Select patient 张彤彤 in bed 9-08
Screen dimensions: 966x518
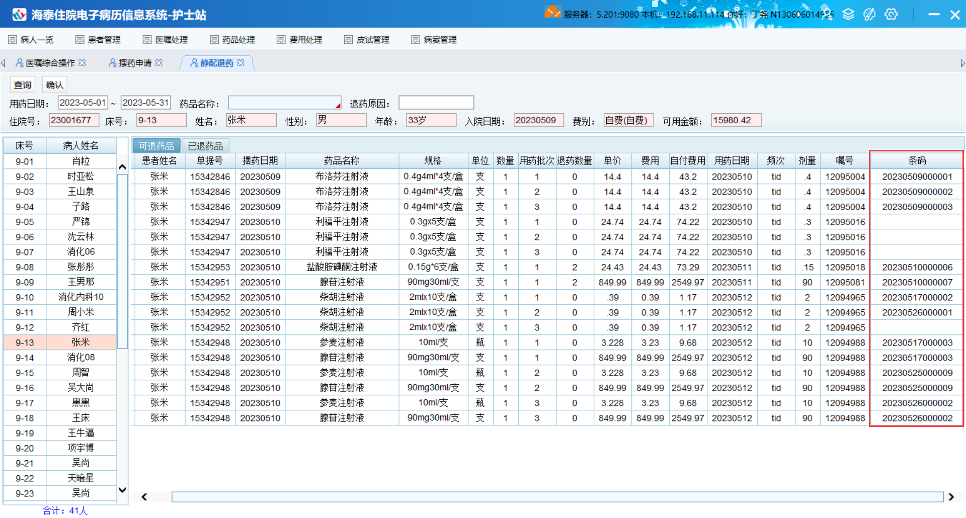coord(60,267)
